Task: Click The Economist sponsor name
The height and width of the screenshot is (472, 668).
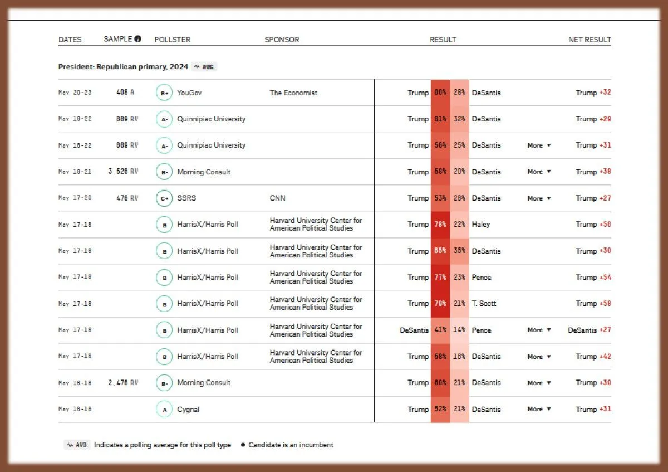Action: pyautogui.click(x=293, y=93)
